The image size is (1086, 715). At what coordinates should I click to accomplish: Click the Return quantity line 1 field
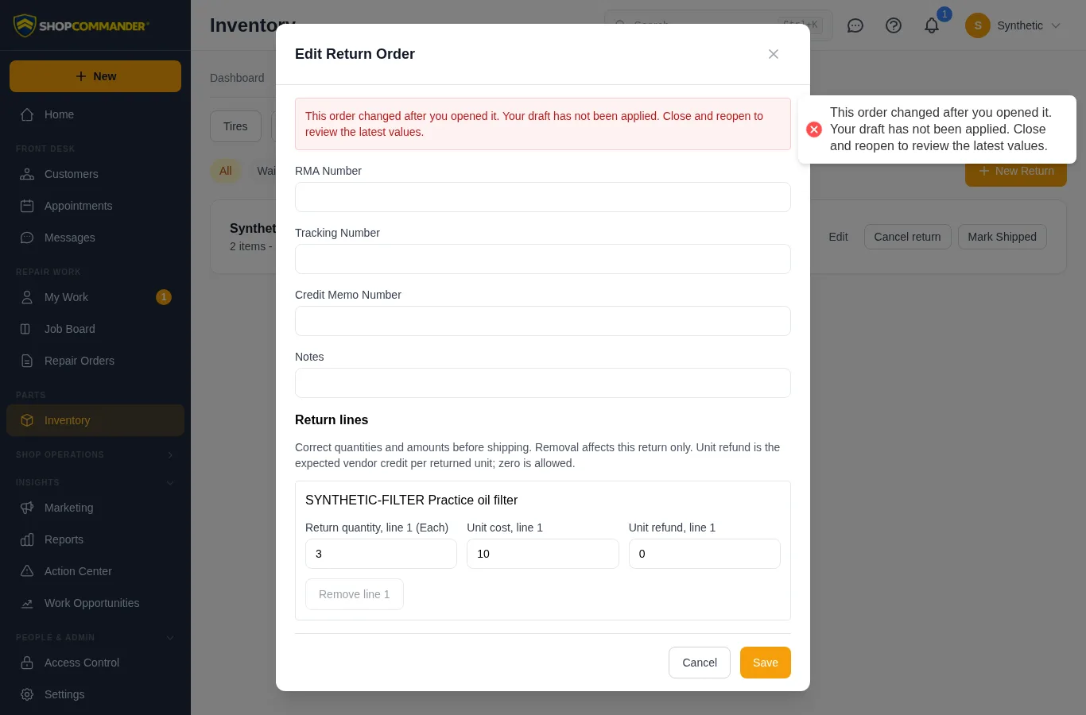[x=381, y=554]
